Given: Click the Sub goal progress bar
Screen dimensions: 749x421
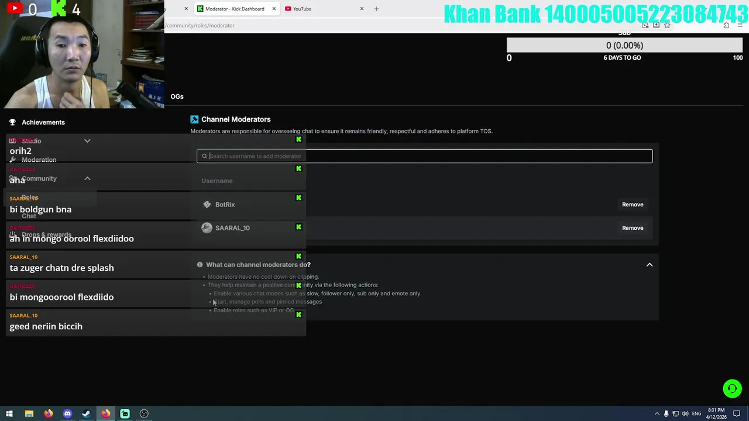Looking at the screenshot, I should tap(624, 45).
